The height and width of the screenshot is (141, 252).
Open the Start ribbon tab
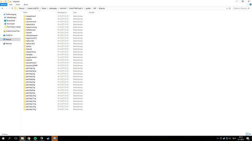pyautogui.click(x=11, y=4)
